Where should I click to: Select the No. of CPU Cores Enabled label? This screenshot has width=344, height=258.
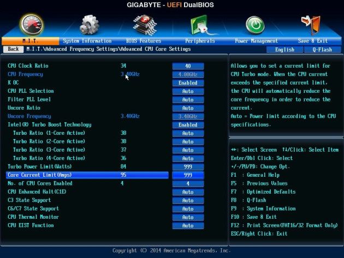(40, 183)
